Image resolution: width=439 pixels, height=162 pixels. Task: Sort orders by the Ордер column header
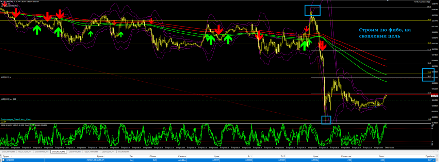point(6,156)
